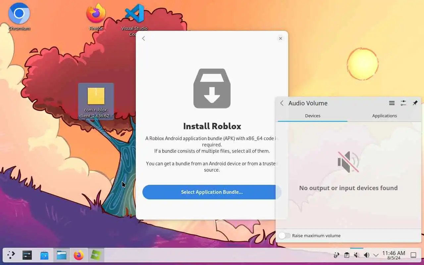Switch to the Devices tab
The width and height of the screenshot is (424, 265).
(313, 116)
